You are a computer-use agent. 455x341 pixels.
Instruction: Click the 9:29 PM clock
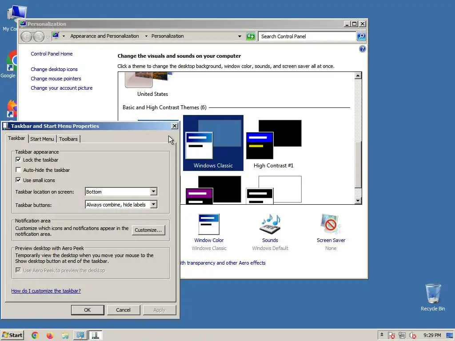click(432, 335)
